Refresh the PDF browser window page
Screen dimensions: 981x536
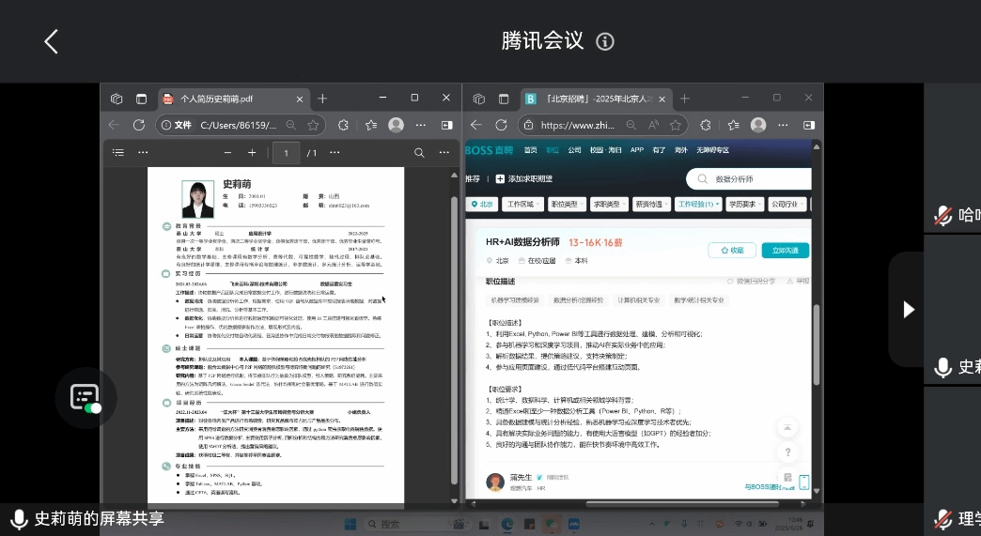coord(139,125)
